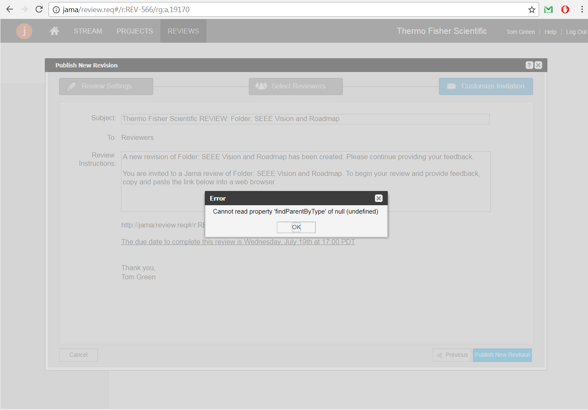Viewport: 588px width, 410px height.
Task: Click OK in the Error dialog
Action: tap(296, 227)
